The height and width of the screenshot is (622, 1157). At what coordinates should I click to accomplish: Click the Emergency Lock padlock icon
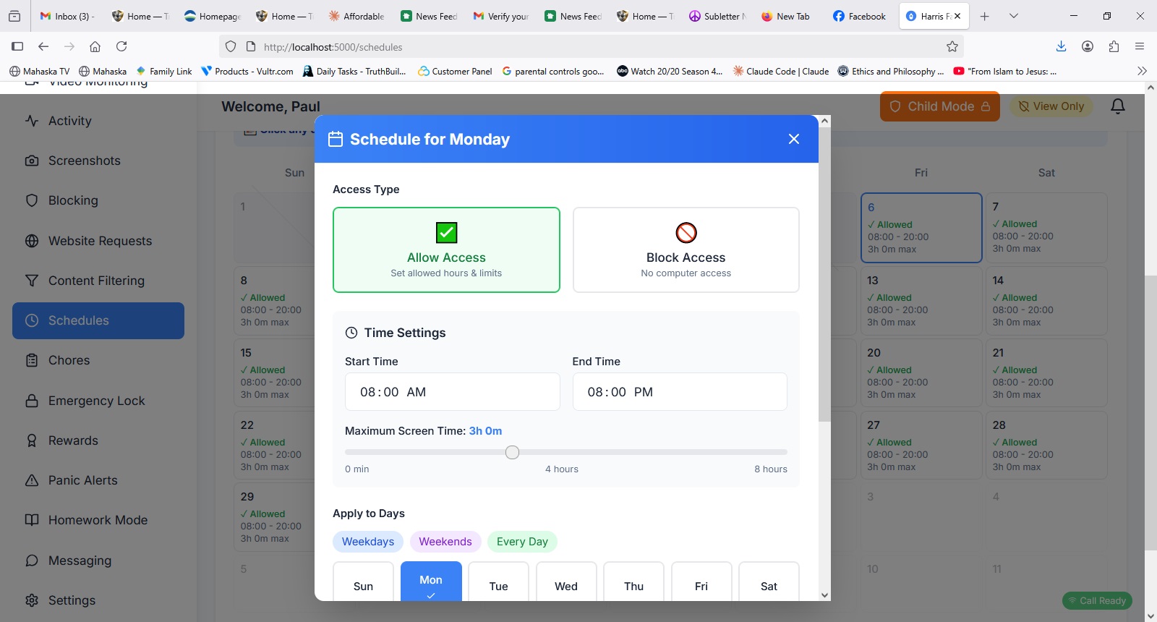(32, 401)
